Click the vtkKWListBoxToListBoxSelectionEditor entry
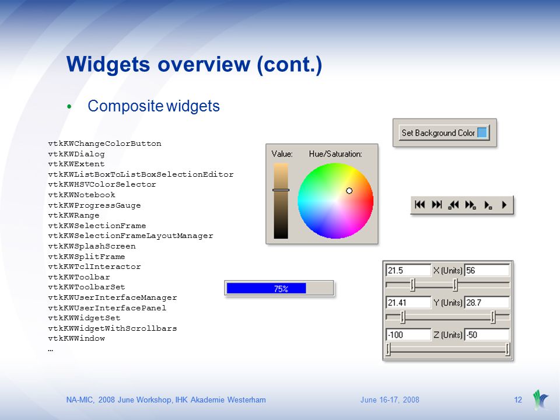The width and height of the screenshot is (560, 420). (x=141, y=174)
